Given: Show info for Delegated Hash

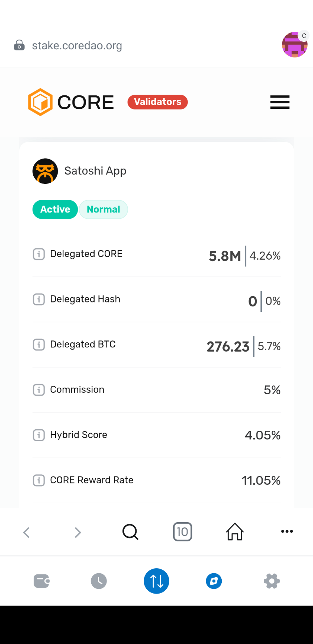Looking at the screenshot, I should (x=39, y=299).
